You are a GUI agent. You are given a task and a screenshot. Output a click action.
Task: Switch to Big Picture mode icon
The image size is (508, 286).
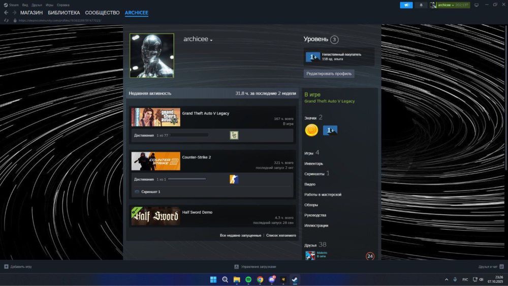[477, 5]
